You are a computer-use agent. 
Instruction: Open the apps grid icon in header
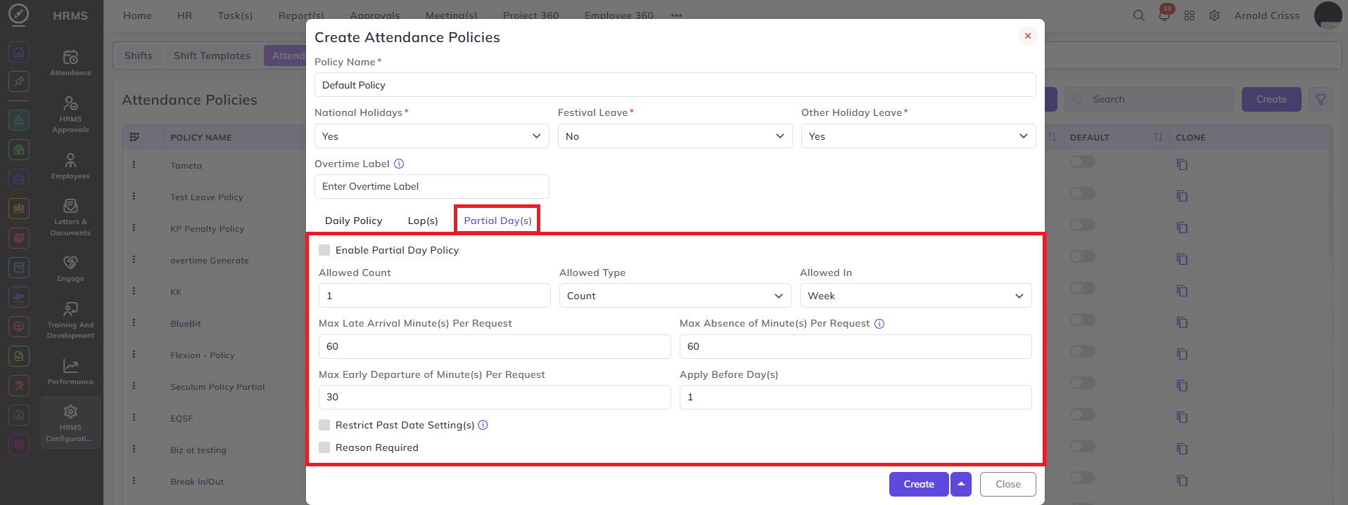click(x=1189, y=15)
